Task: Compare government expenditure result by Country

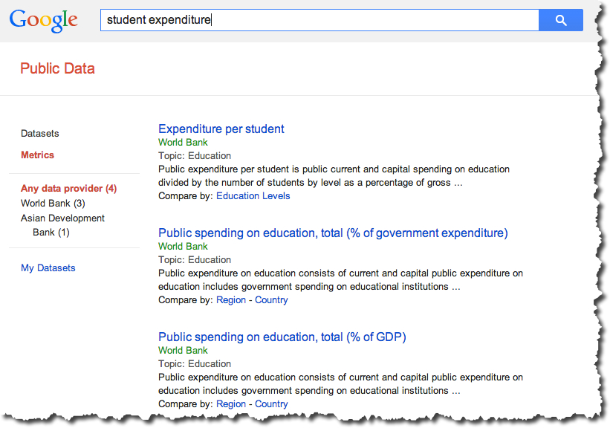Action: [x=271, y=300]
